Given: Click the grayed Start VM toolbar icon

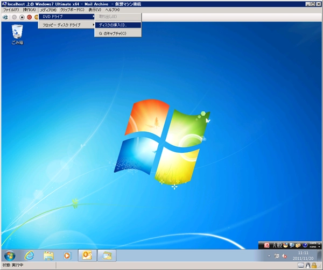Looking at the screenshot, I should click(14, 17).
